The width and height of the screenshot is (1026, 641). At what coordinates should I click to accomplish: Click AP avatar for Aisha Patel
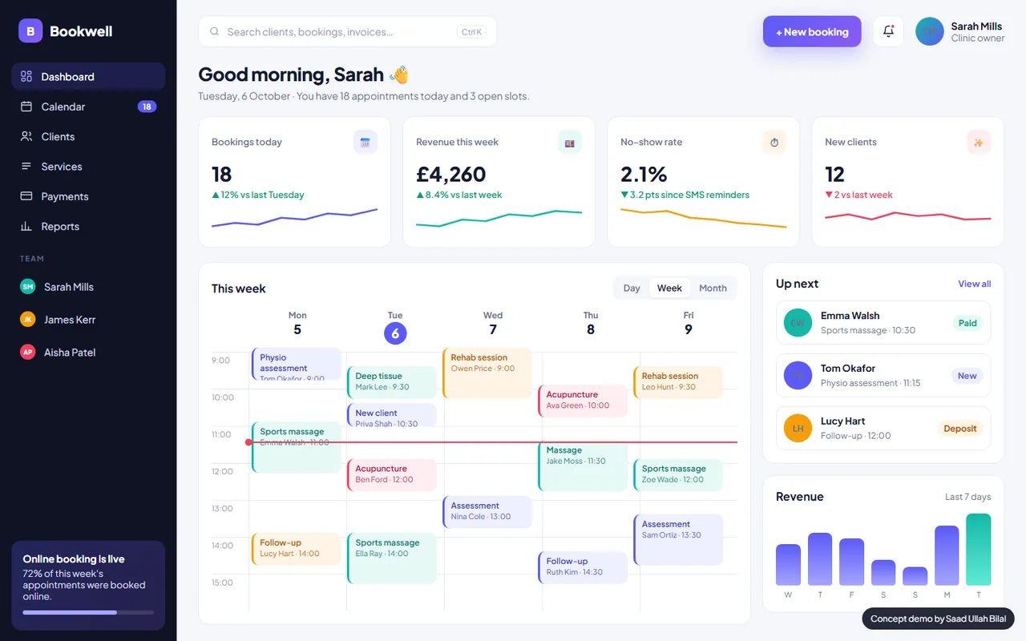point(27,353)
